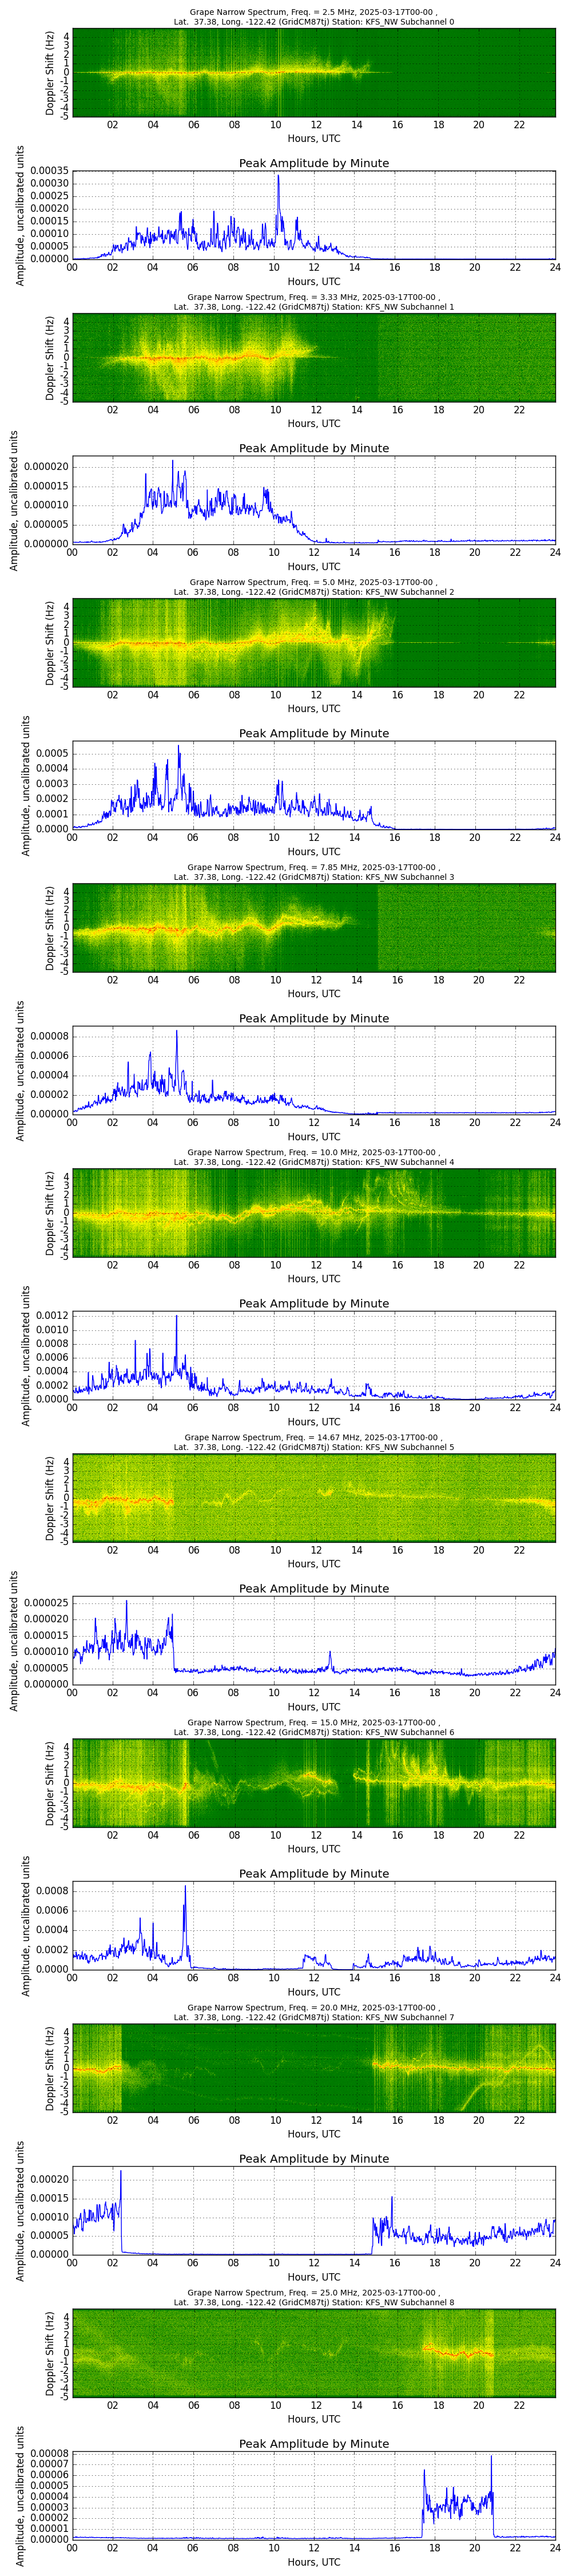Click 'Peak Amplitude by Minute' below 15.0 MHz spectrum
This screenshot has height=2576, width=572.
(x=314, y=1873)
